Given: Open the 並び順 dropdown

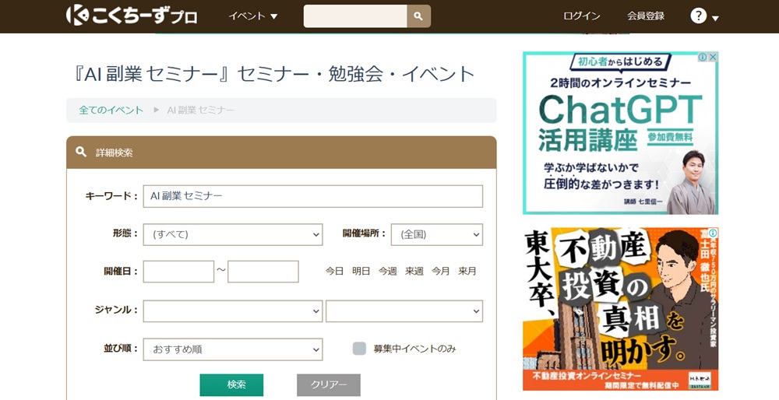Looking at the screenshot, I should [233, 349].
